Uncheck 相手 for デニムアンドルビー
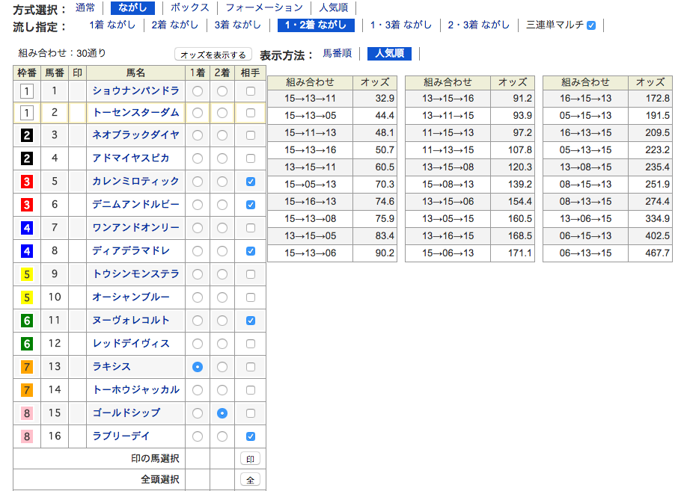Screen dimensions: 684x491 click(251, 205)
